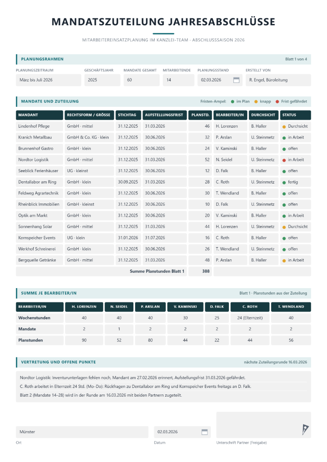Viewport: 327px width, 462px height.
Task: Click the sum value 388
Action: [200, 272]
